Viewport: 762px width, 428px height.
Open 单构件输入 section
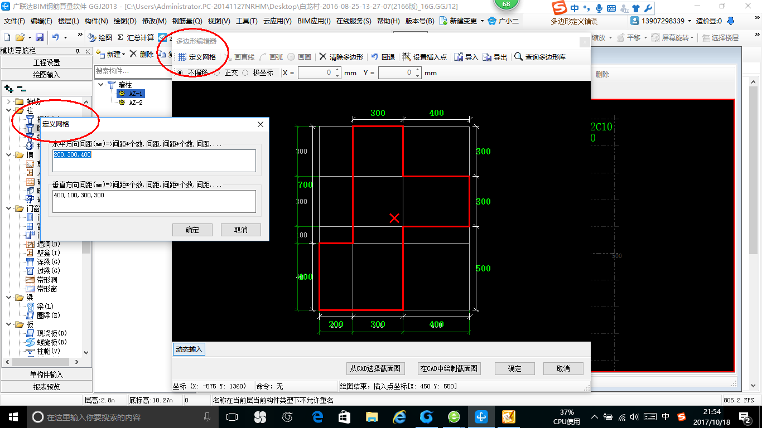[x=46, y=374]
